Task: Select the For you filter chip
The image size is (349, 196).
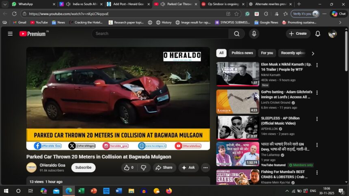Action: (267, 53)
